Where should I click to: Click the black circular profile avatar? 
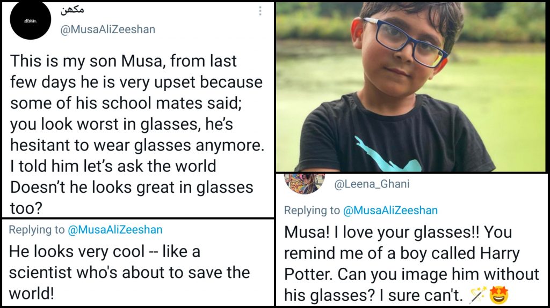coord(30,20)
